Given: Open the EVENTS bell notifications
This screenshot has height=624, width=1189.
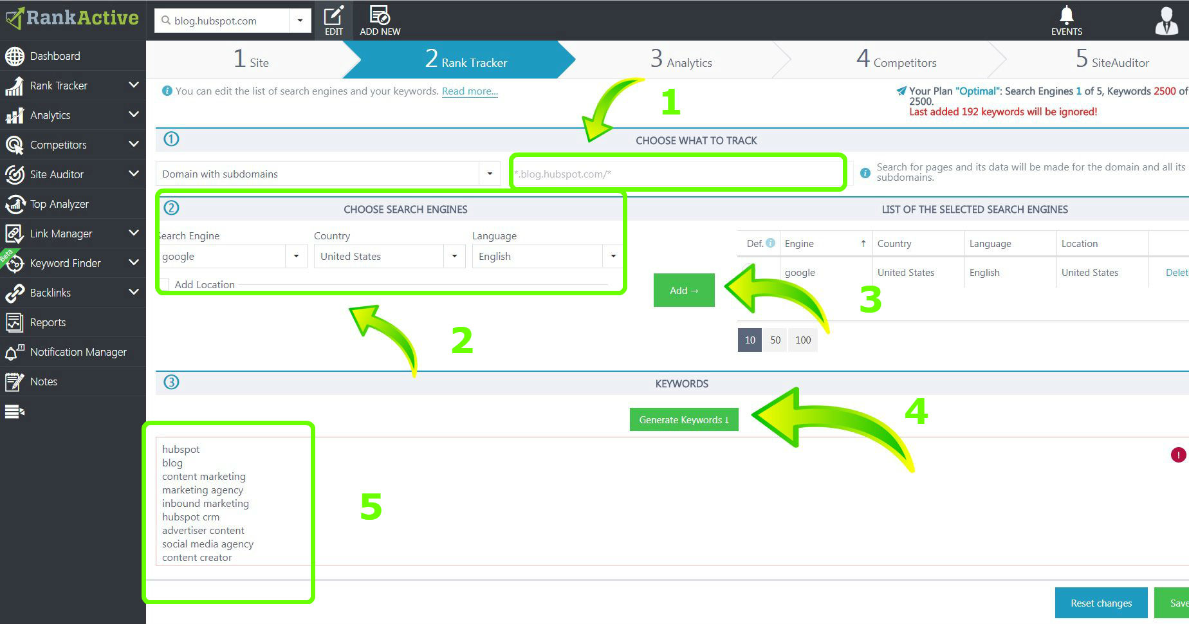Looking at the screenshot, I should [1067, 21].
